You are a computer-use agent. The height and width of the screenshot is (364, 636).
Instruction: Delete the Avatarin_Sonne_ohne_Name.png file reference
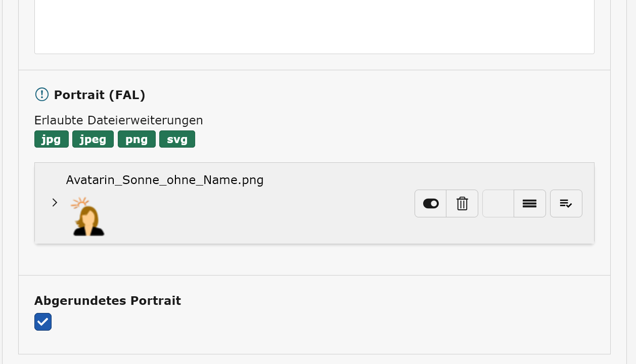[462, 204]
